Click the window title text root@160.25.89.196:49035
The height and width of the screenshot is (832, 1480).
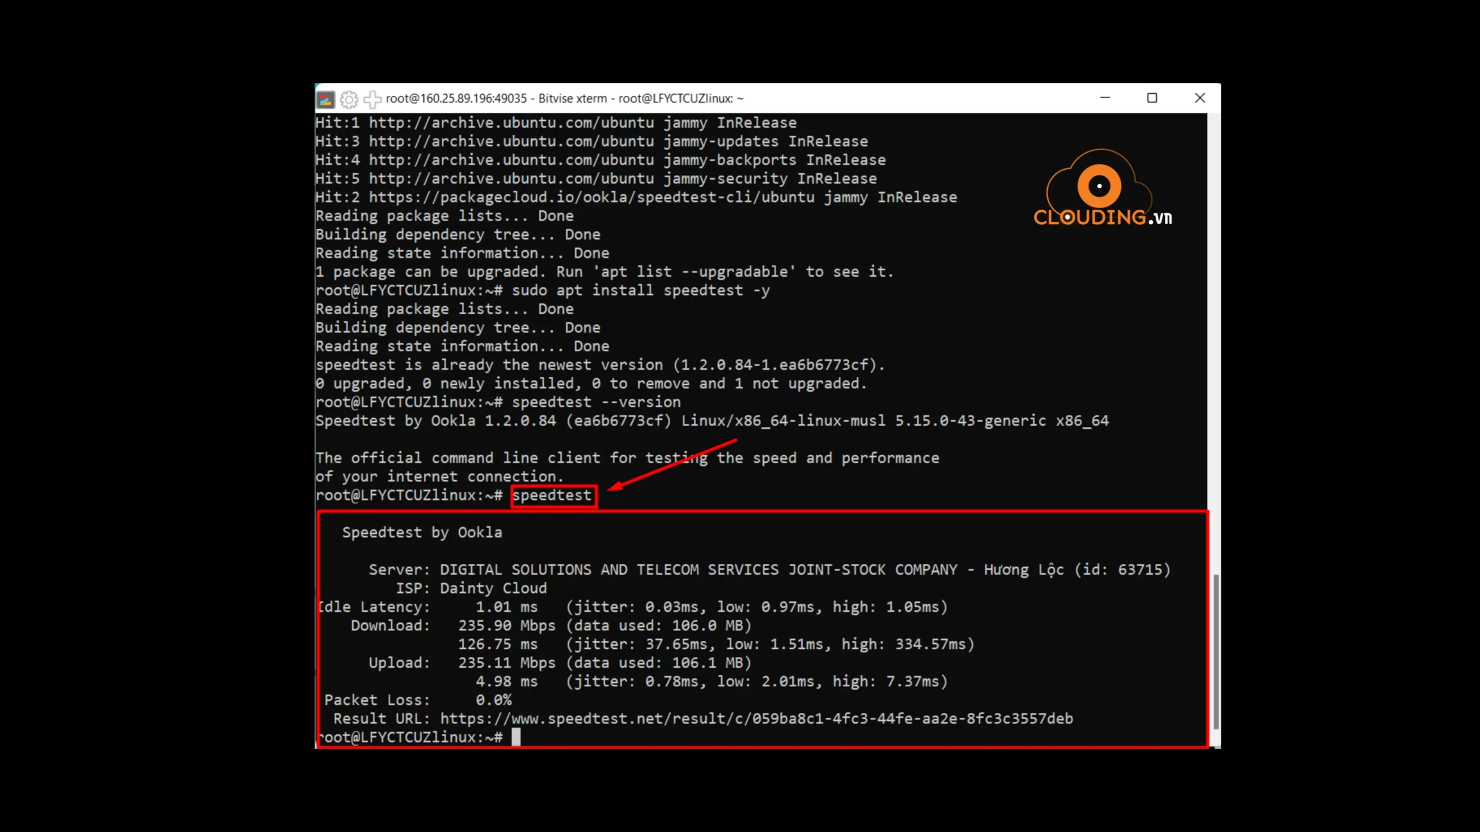456,98
